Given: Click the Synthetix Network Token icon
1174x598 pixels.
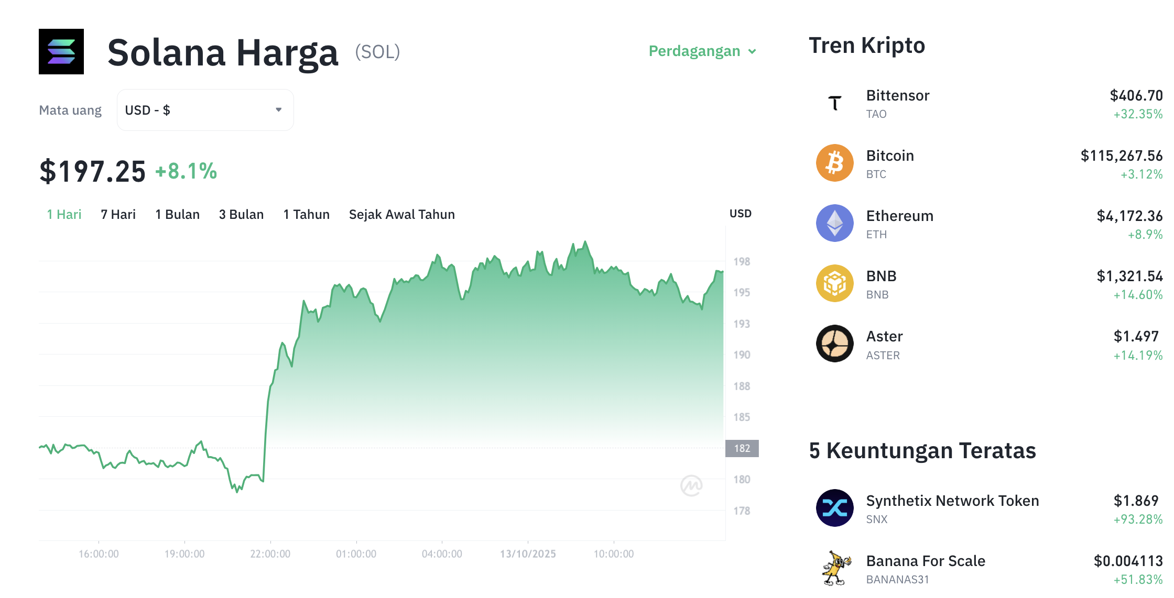Looking at the screenshot, I should [834, 508].
